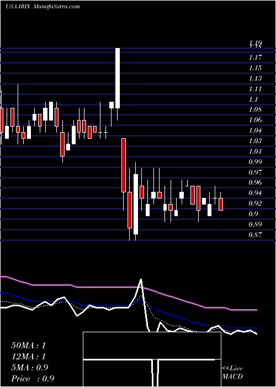Click the 1.13 price axis label
The height and width of the screenshot is (387, 276).
point(256,79)
